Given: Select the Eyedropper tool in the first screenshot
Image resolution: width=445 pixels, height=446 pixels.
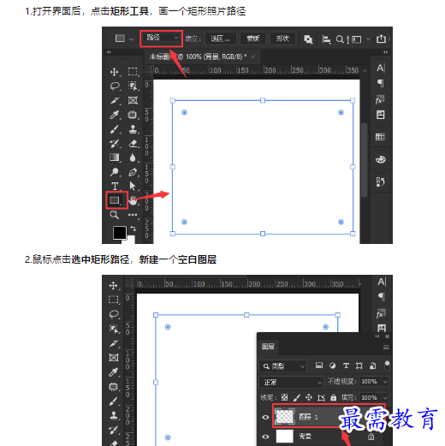Looking at the screenshot, I should pyautogui.click(x=115, y=115).
